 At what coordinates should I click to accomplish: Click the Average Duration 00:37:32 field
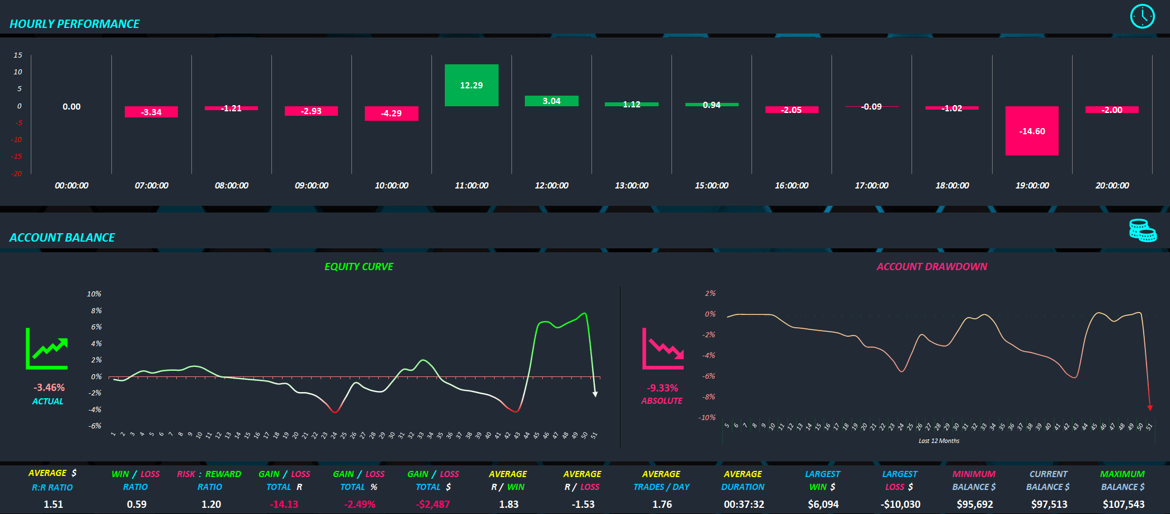pos(743,504)
